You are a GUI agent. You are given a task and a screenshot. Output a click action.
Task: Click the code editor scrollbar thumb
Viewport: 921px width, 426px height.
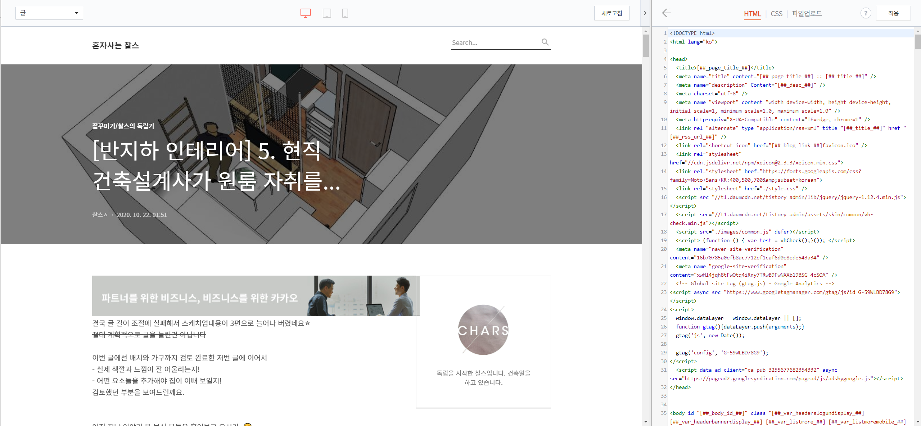pyautogui.click(x=917, y=42)
